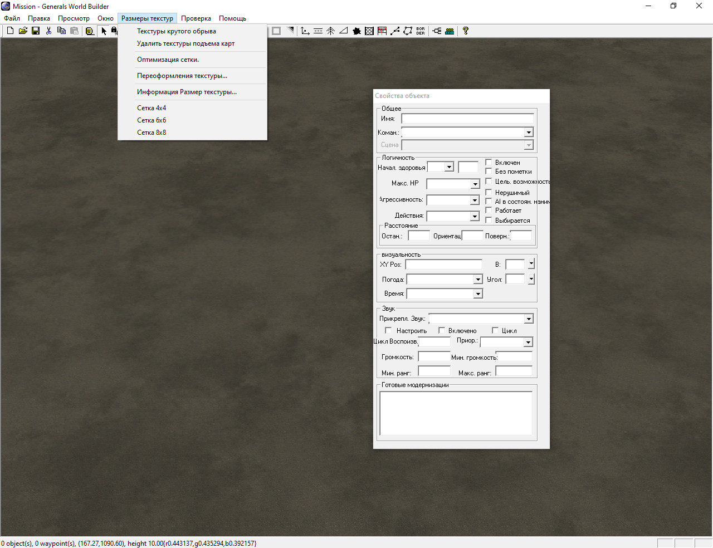Tick the 'Нерушимый' checkbox
713x548 pixels.
pos(489,193)
